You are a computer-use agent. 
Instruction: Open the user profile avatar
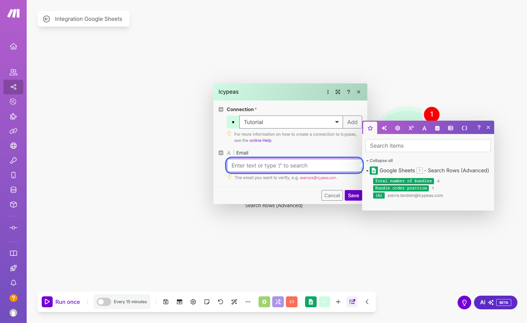tap(13, 312)
